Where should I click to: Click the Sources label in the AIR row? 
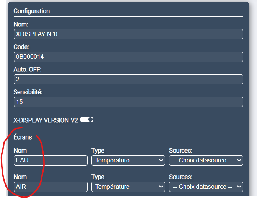pyautogui.click(x=181, y=177)
